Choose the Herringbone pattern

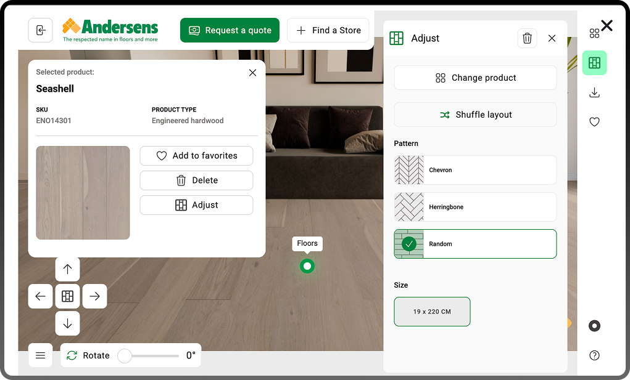(x=475, y=207)
